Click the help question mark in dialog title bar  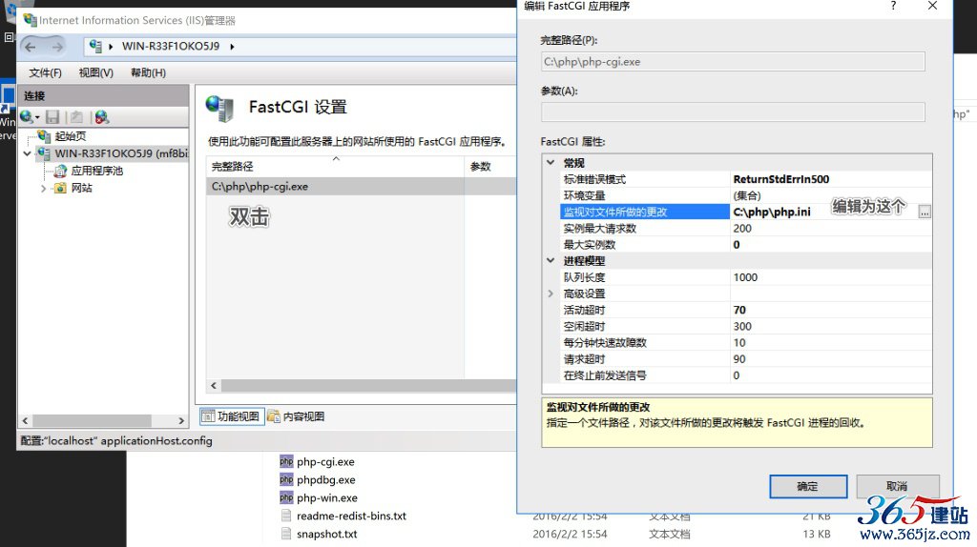tap(893, 6)
